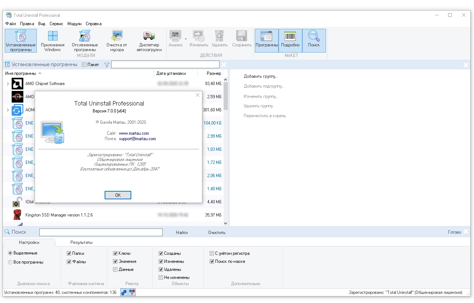
Task: Click the blue gears status bar icon
Action: click(x=124, y=292)
